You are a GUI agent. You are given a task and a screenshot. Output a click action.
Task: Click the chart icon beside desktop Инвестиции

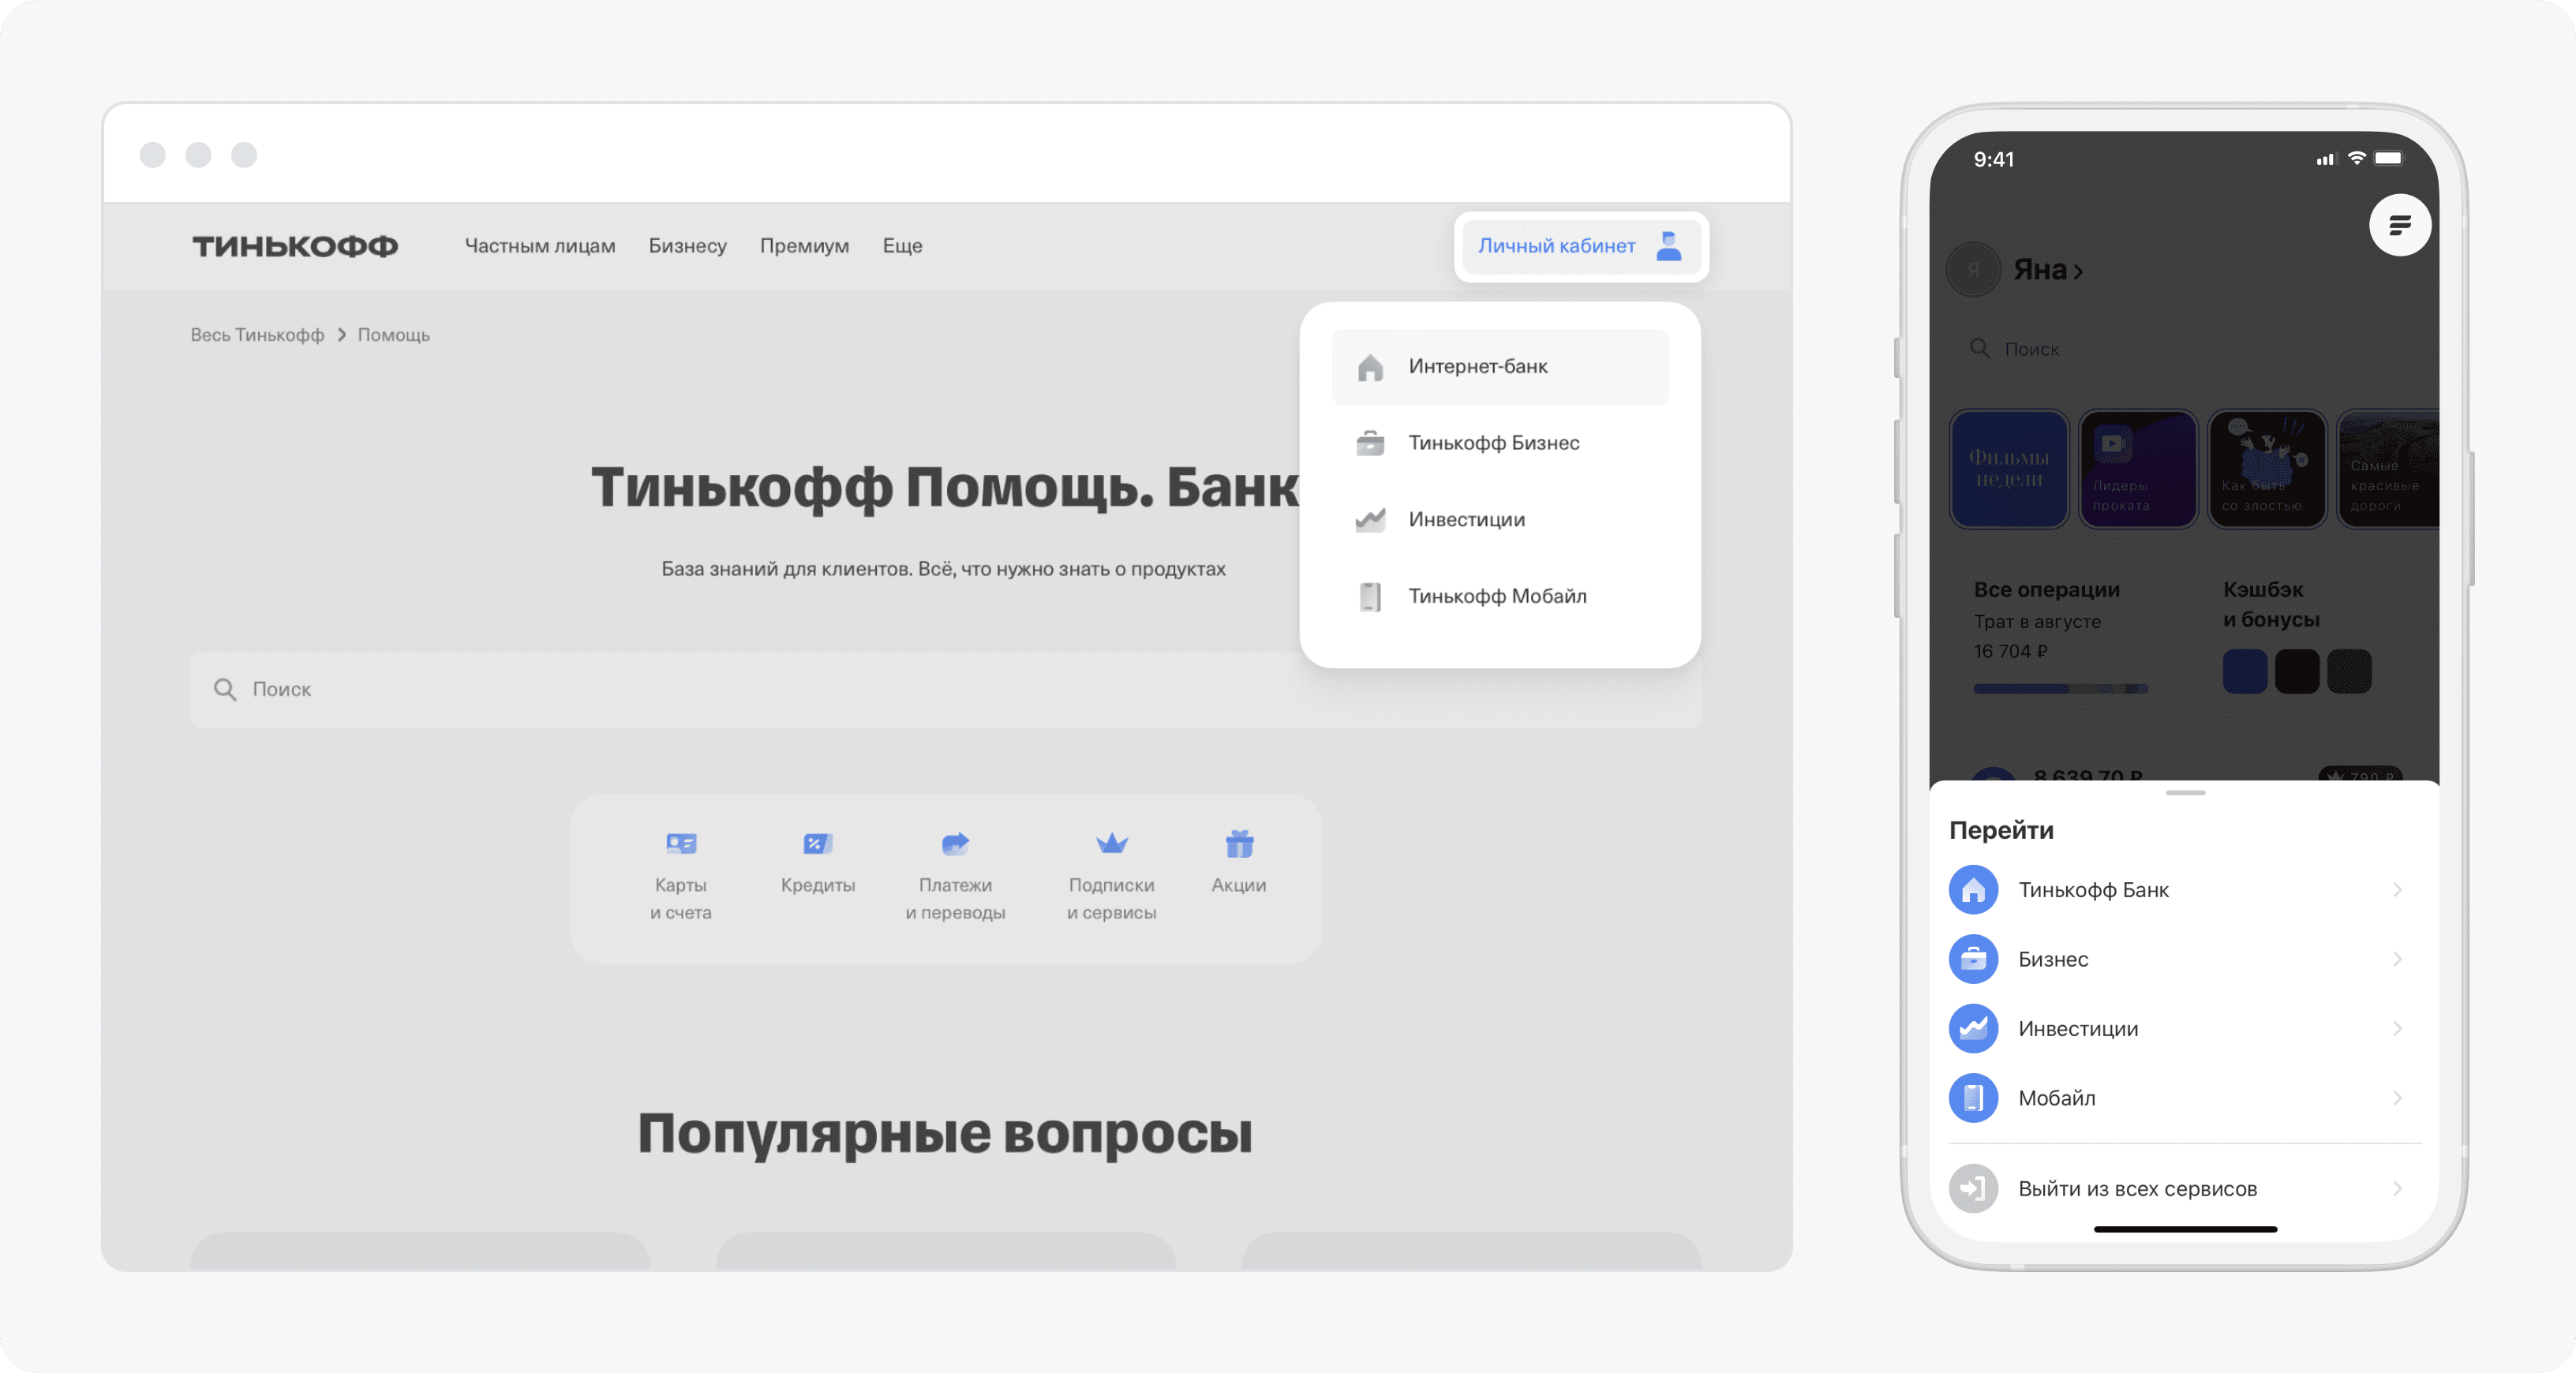click(x=1370, y=520)
